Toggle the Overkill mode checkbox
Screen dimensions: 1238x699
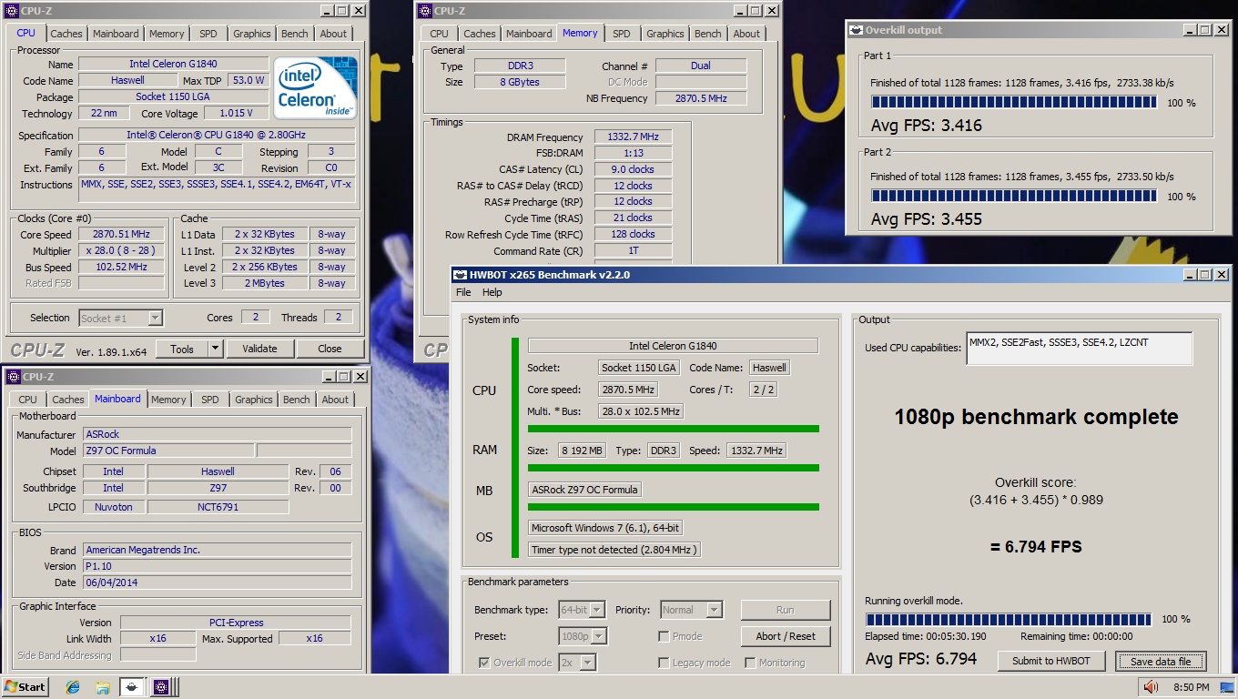[483, 663]
